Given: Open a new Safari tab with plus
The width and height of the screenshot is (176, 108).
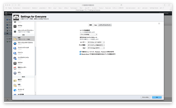Looking at the screenshot, I should pos(171,10).
